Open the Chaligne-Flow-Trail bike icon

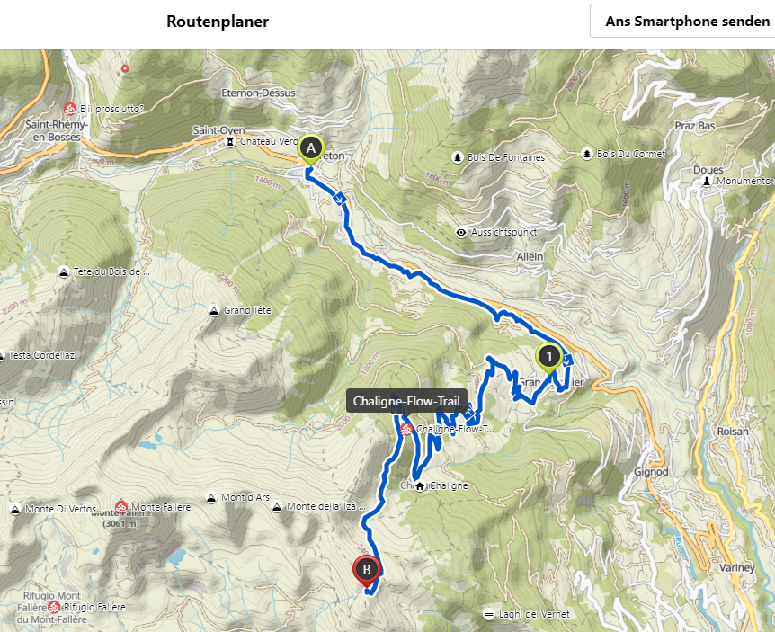tap(406, 429)
